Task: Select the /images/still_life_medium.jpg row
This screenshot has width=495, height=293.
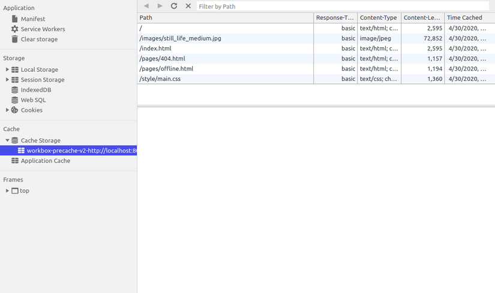Action: point(316,38)
